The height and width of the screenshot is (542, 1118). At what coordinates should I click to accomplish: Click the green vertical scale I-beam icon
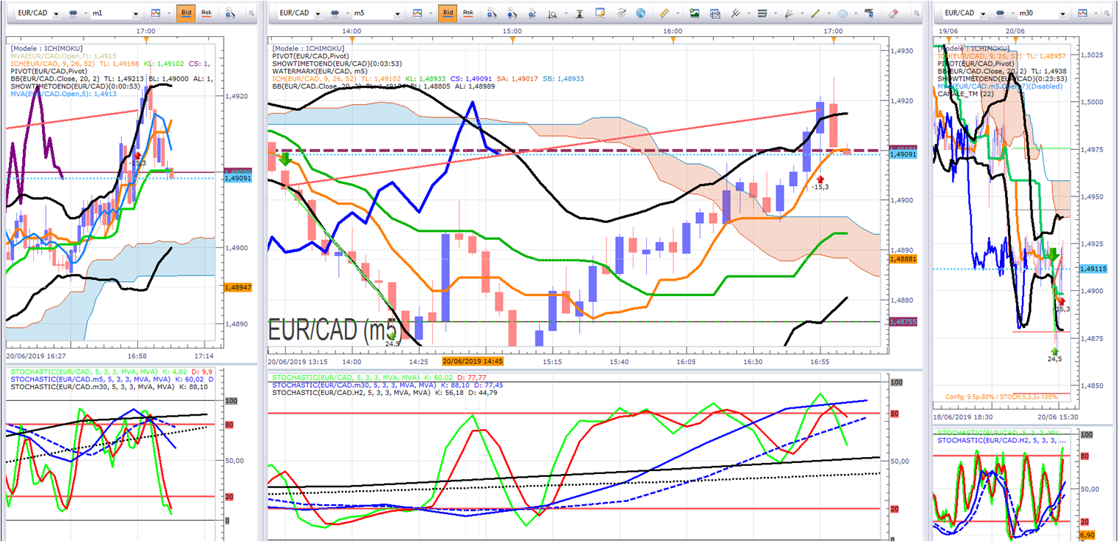(x=580, y=13)
